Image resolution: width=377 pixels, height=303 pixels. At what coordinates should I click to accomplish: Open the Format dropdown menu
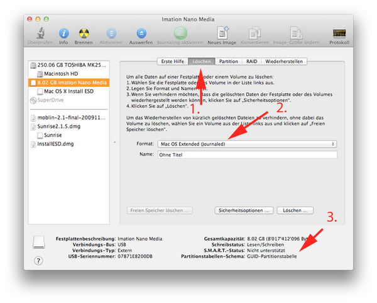coord(248,144)
